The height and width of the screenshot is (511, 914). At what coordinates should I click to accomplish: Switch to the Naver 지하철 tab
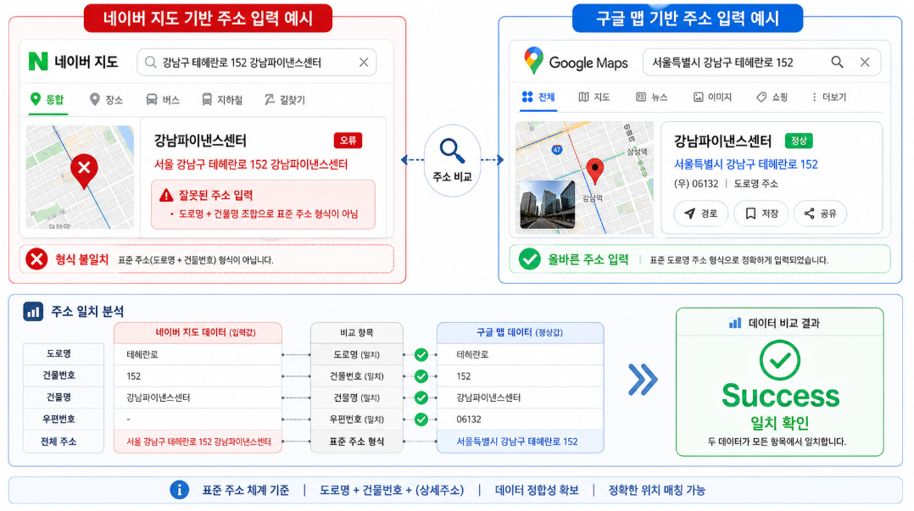[222, 100]
